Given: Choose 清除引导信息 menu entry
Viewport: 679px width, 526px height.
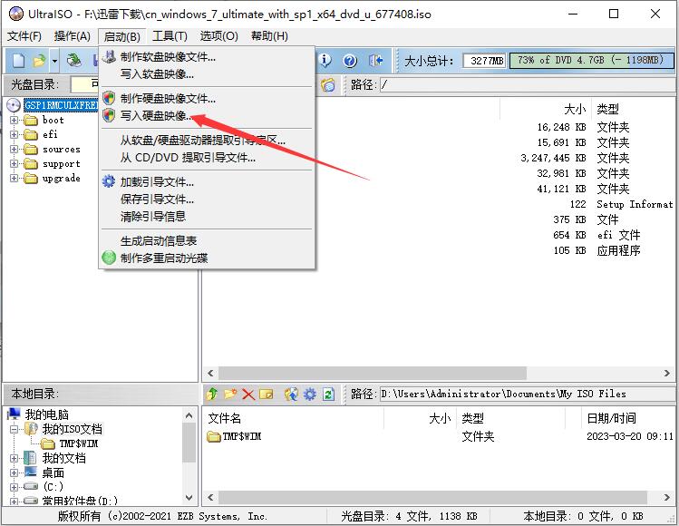Looking at the screenshot, I should point(207,216).
